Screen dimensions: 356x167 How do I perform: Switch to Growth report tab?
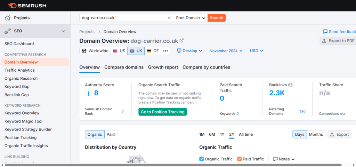tap(163, 67)
